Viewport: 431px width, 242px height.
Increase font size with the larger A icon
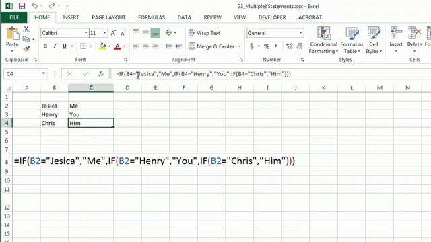point(113,33)
